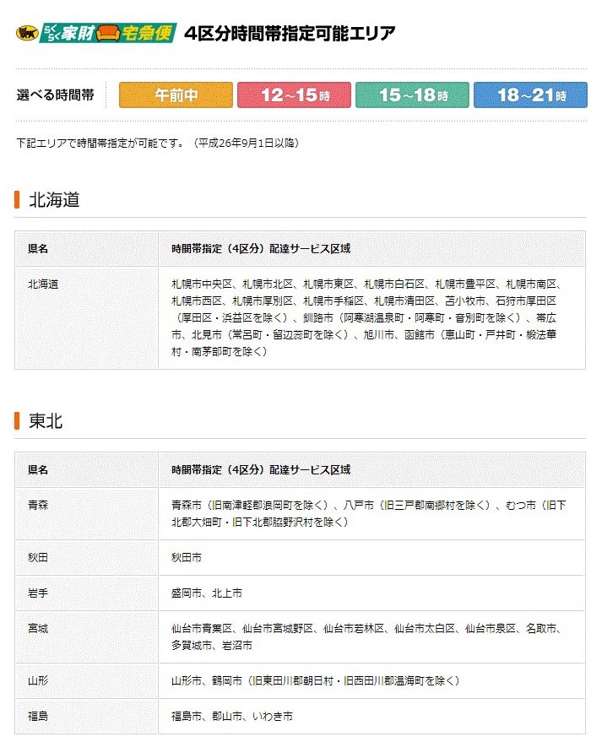Select the 福島 prefecture row label

38,716
